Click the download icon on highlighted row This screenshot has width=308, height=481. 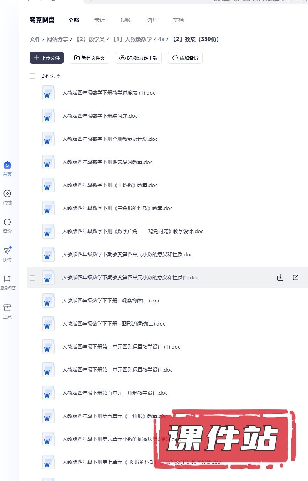[x=280, y=277]
